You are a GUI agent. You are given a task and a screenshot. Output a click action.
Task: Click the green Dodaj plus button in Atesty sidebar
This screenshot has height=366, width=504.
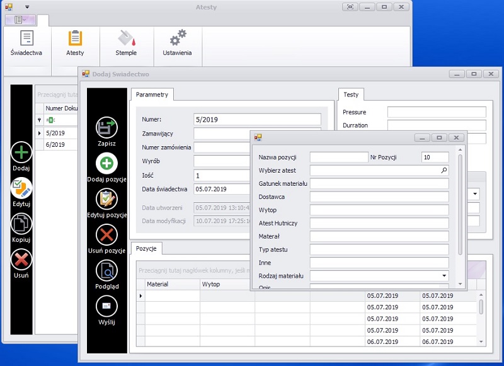click(x=21, y=152)
